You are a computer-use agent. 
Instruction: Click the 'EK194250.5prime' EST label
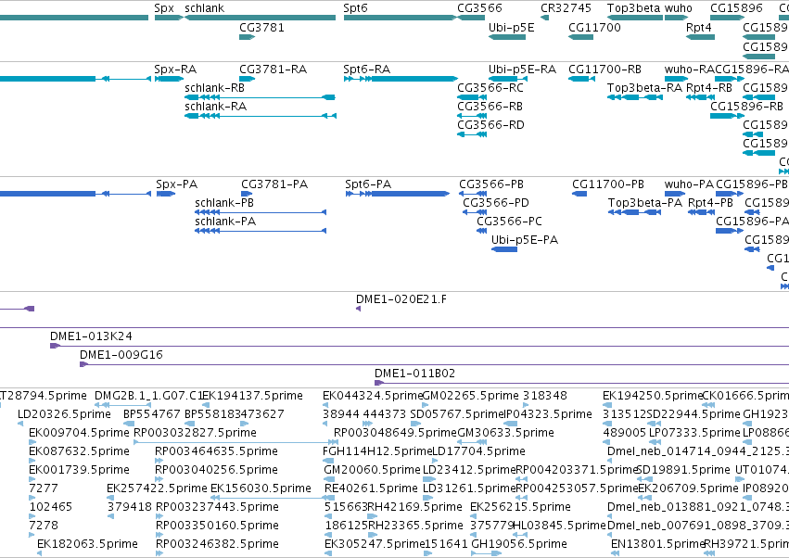coord(653,396)
